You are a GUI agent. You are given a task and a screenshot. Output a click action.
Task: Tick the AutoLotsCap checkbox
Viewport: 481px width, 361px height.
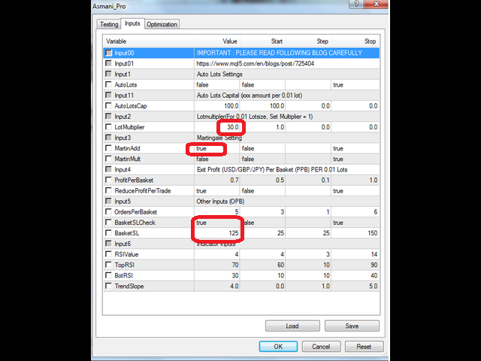[108, 105]
